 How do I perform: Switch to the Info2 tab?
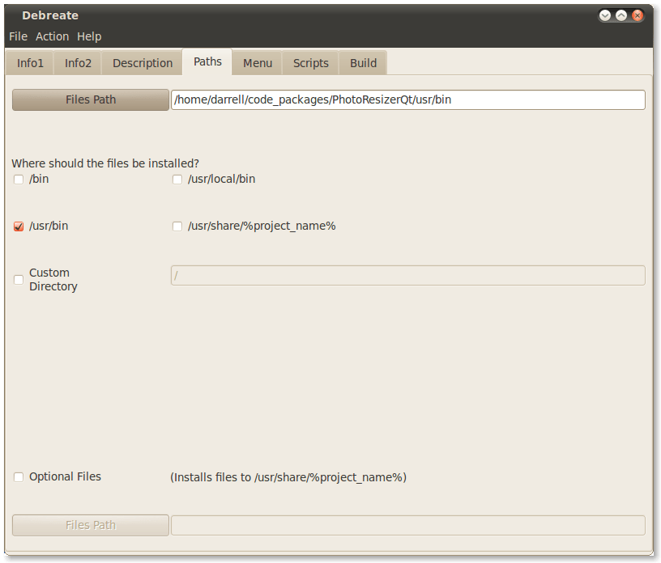point(78,63)
